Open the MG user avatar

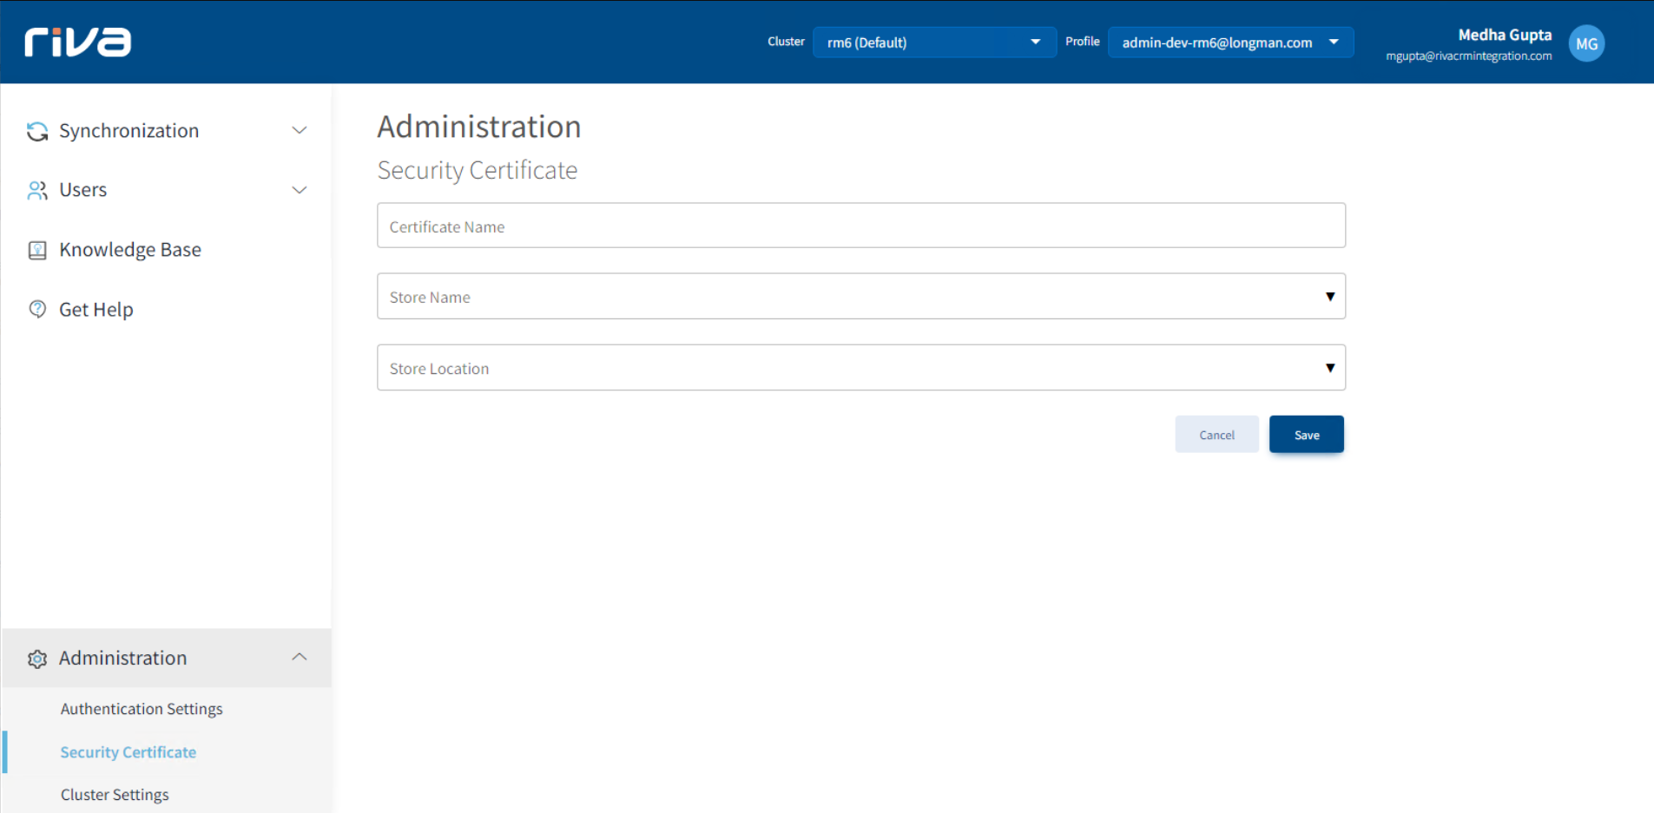click(x=1586, y=43)
